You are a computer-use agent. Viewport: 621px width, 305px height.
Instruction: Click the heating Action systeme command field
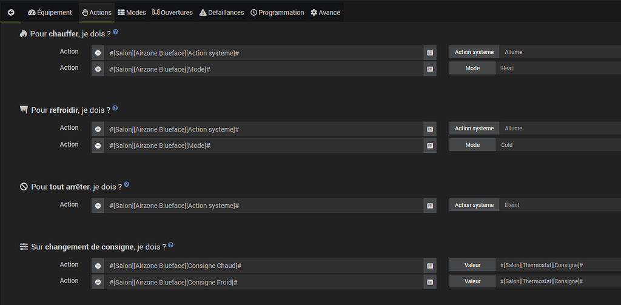(264, 53)
